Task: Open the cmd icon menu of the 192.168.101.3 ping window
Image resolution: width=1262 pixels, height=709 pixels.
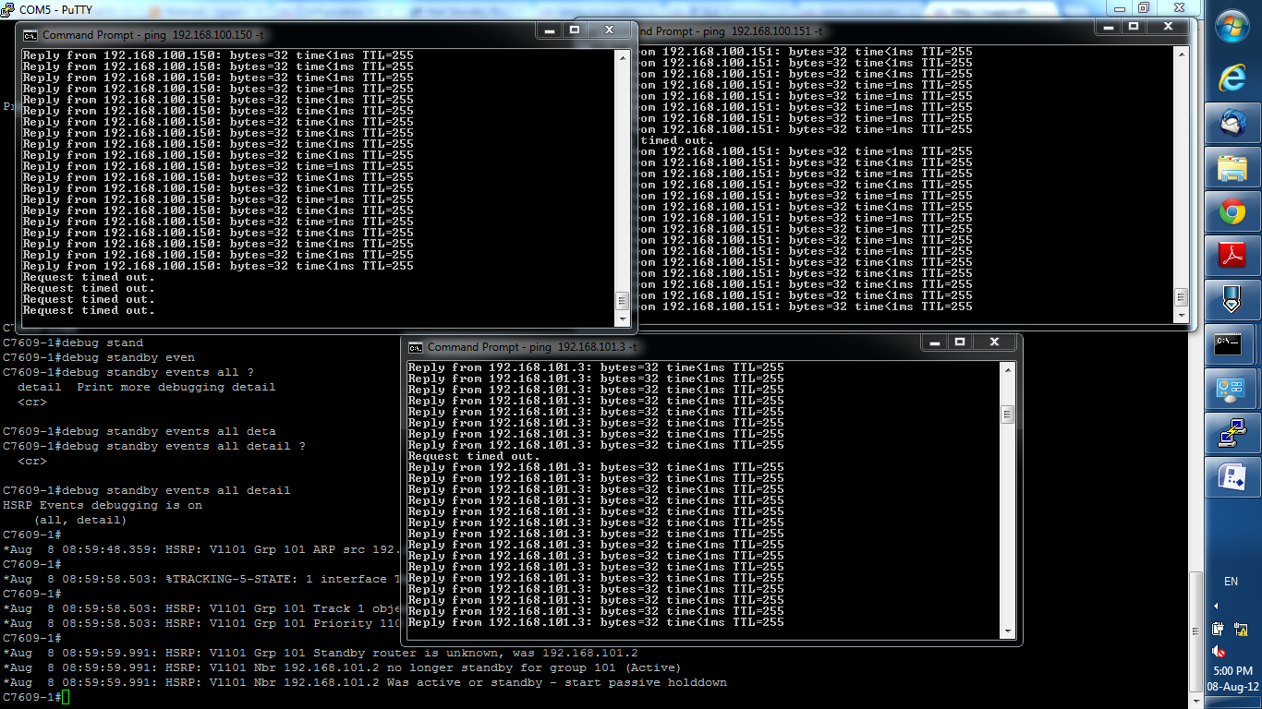Action: 416,347
